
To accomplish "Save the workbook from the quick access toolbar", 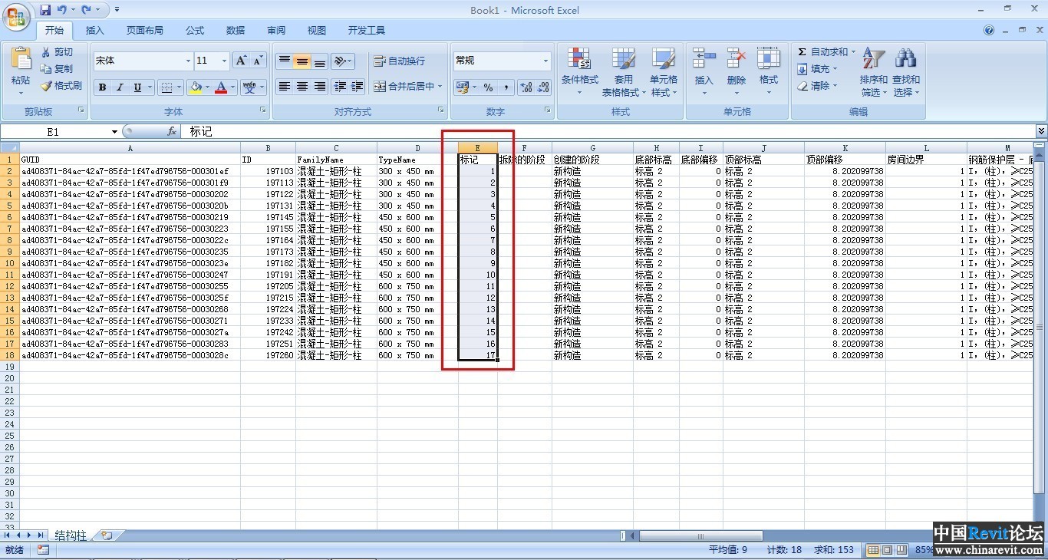I will coord(45,10).
